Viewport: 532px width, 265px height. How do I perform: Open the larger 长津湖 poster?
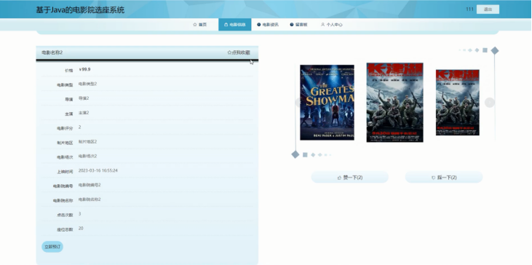[x=394, y=103]
